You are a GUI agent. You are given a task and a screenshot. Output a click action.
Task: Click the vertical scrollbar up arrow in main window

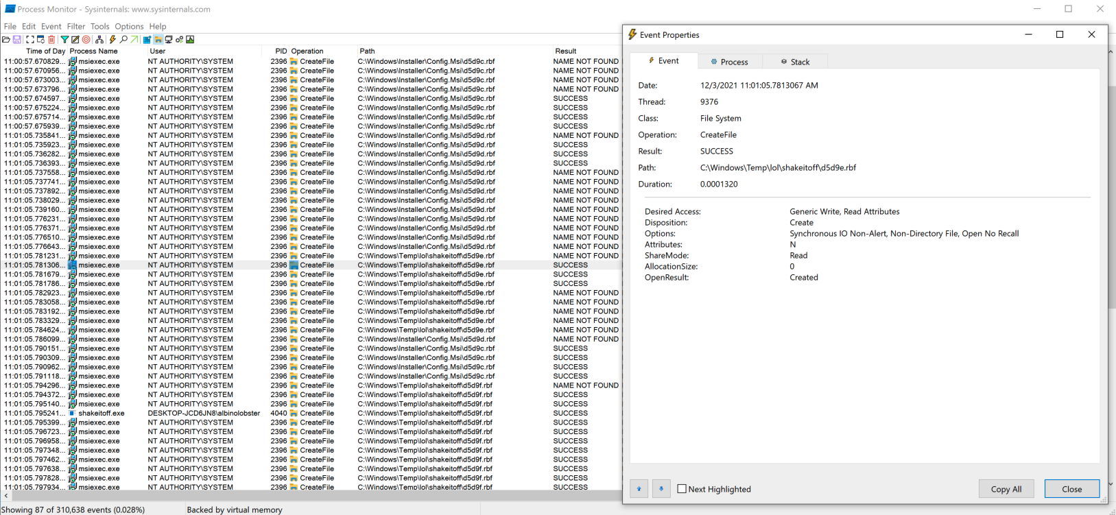pyautogui.click(x=1111, y=52)
